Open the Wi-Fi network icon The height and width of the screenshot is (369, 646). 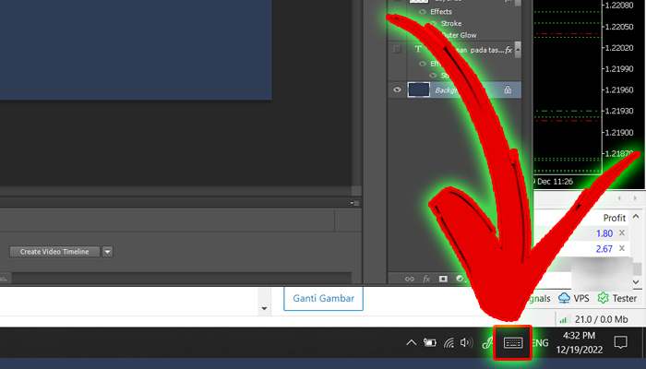click(449, 343)
